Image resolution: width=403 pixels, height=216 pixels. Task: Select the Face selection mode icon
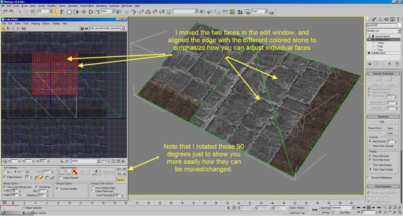(x=75, y=172)
